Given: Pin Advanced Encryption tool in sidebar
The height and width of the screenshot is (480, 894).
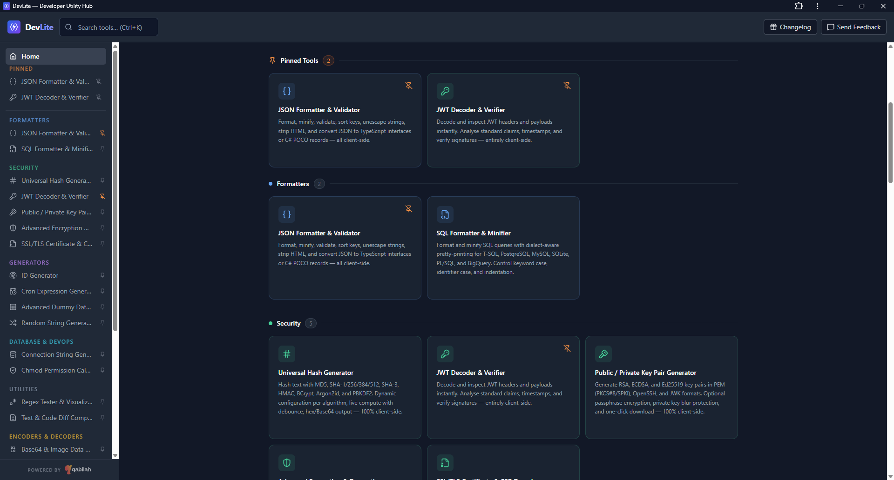Looking at the screenshot, I should [x=102, y=228].
